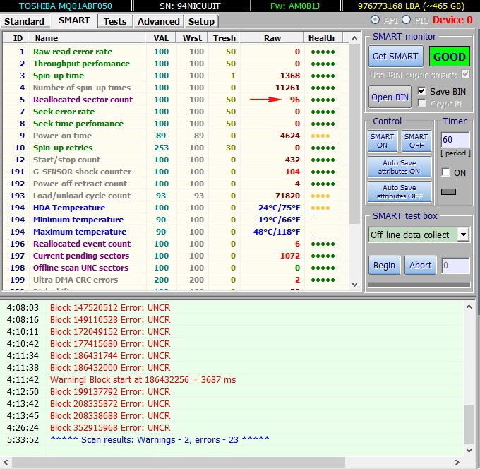
Task: Toggle the Save BIN checkbox
Action: point(422,91)
